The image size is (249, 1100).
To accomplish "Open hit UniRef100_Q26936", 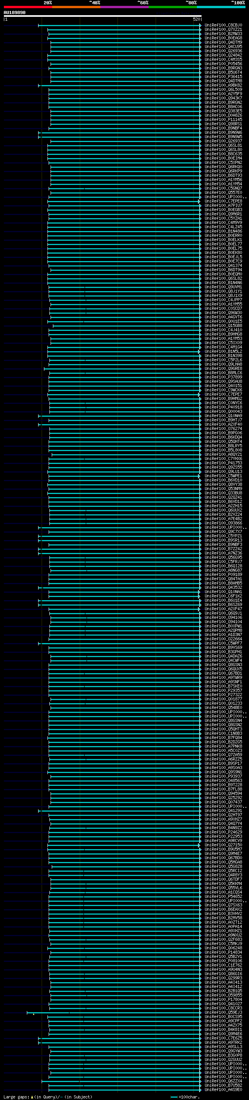I will (x=223, y=51).
